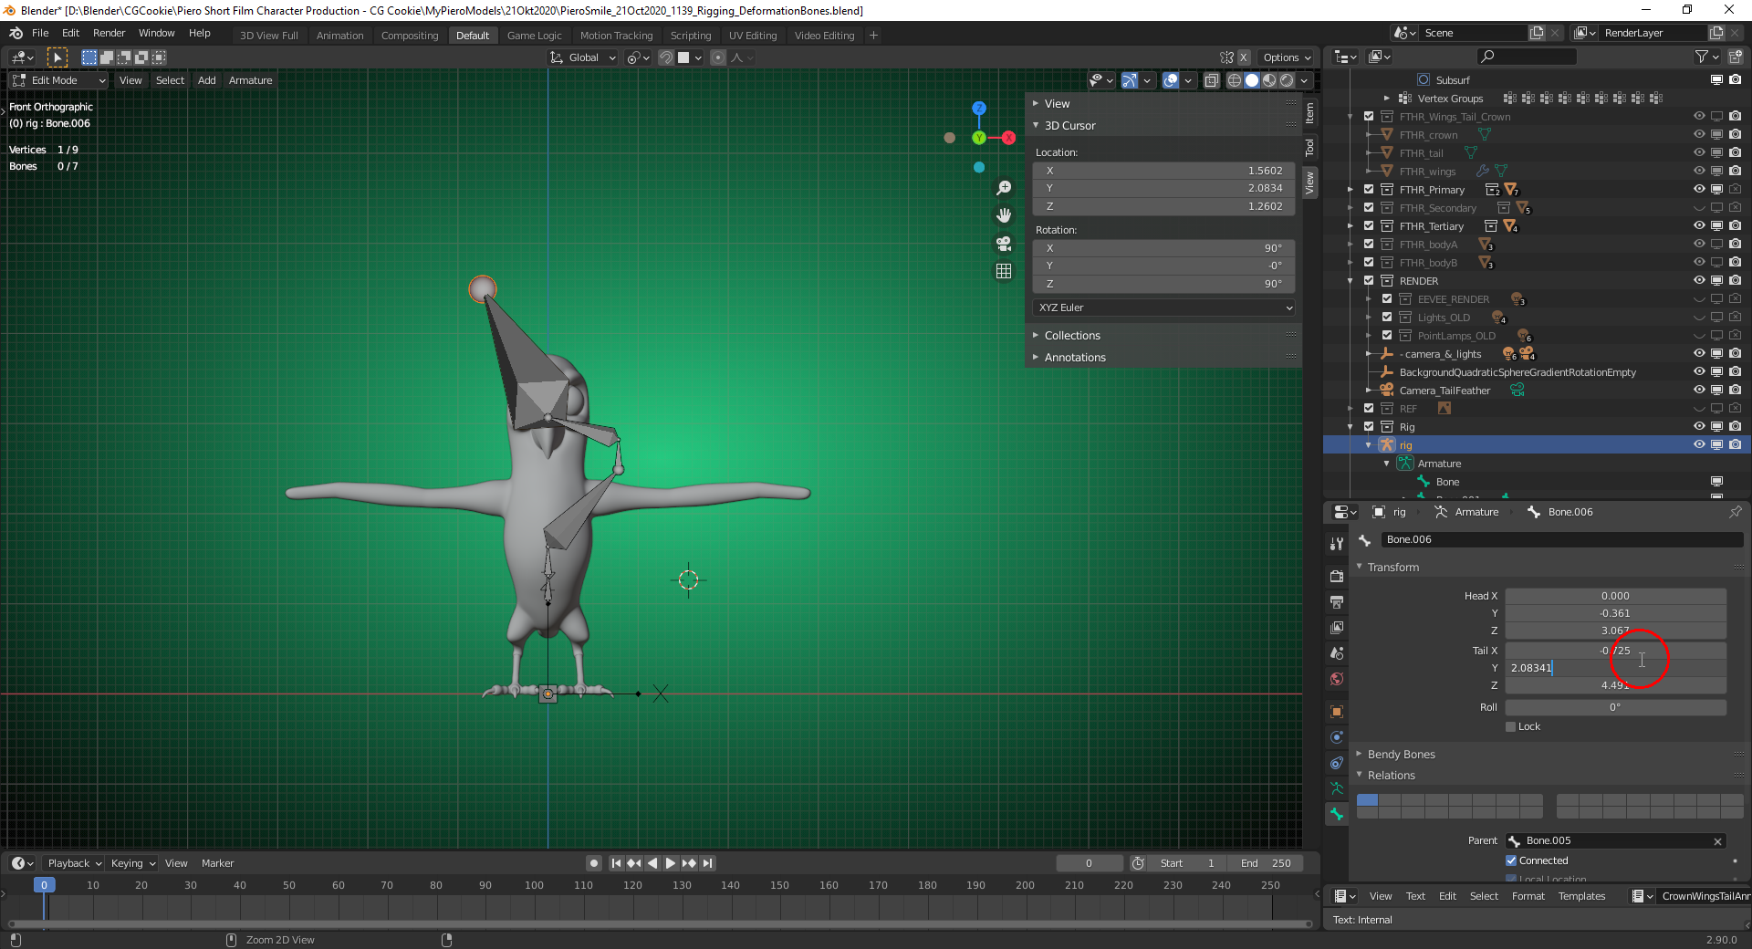Open Armature object data properties tab
1752x949 pixels.
[x=1337, y=788]
